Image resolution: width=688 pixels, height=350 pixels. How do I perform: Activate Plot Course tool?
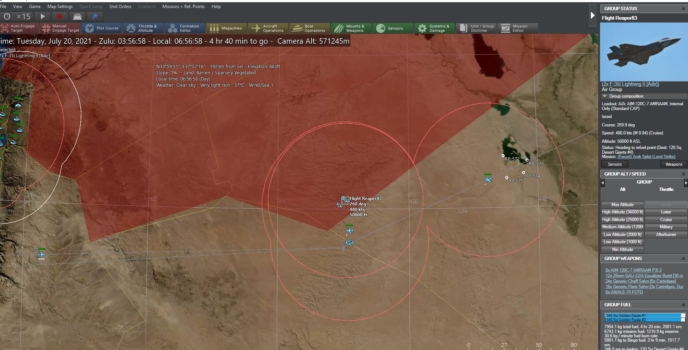tap(102, 28)
